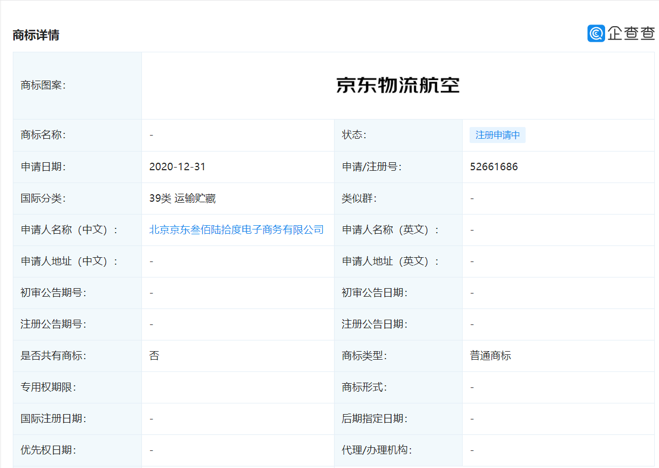Click the 商标形式 label
Image resolution: width=659 pixels, height=468 pixels.
(x=364, y=387)
